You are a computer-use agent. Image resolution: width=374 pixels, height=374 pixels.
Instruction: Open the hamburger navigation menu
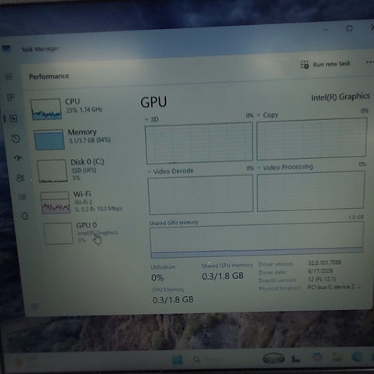pos(9,76)
